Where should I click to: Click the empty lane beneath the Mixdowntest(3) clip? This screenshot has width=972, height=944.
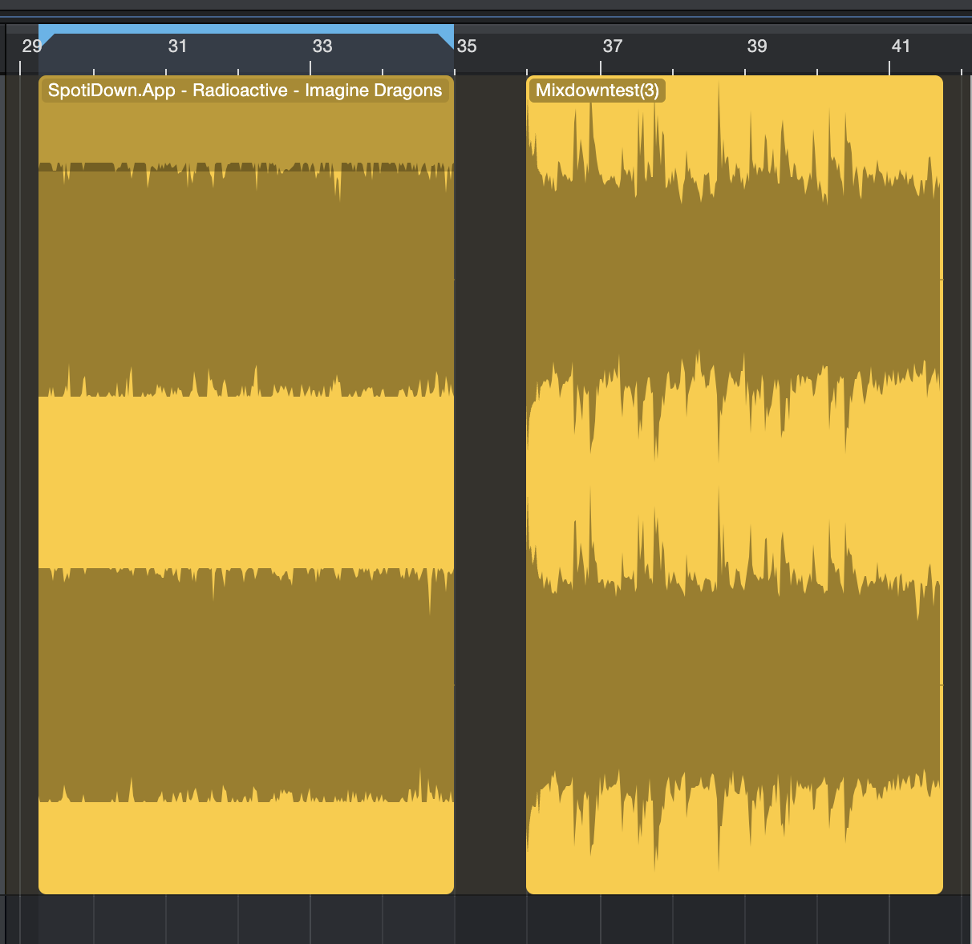point(734,919)
